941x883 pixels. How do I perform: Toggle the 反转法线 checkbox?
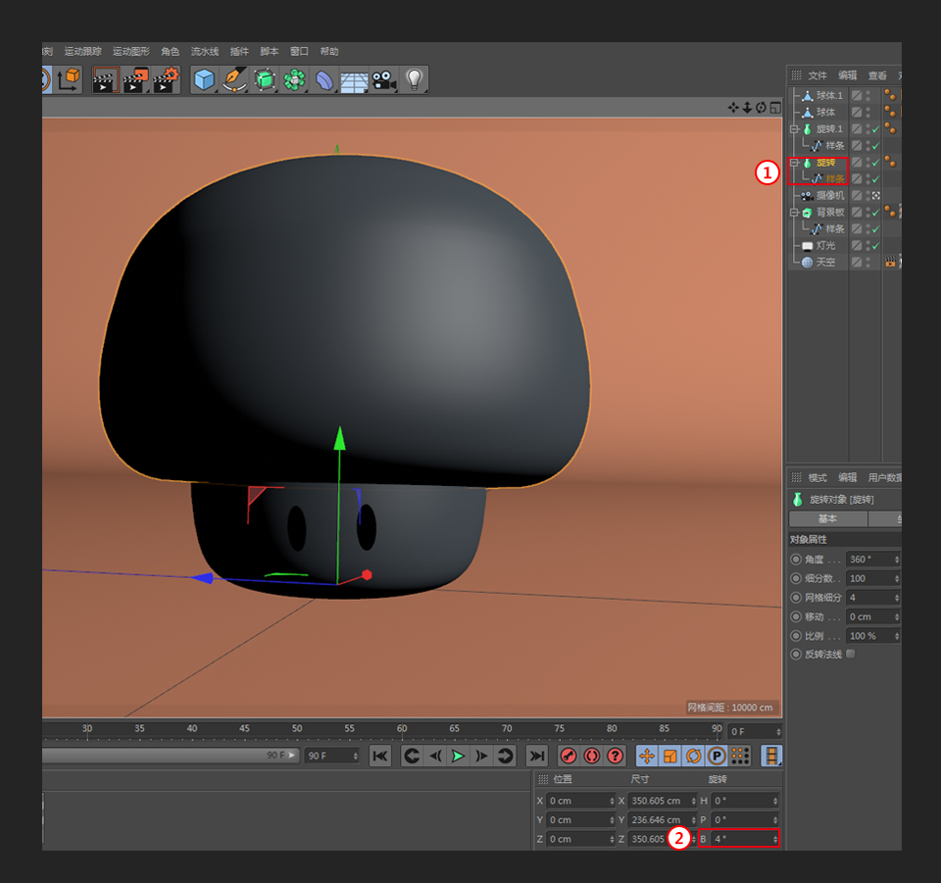click(x=850, y=654)
